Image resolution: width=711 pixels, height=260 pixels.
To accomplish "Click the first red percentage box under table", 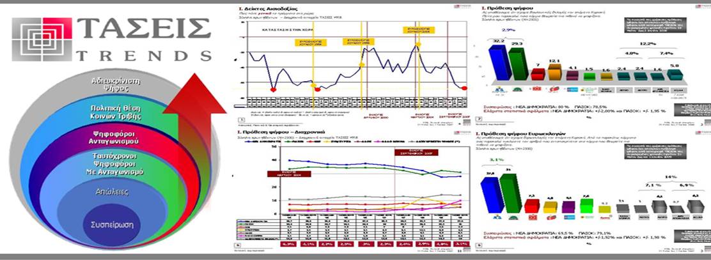I will tap(289, 243).
